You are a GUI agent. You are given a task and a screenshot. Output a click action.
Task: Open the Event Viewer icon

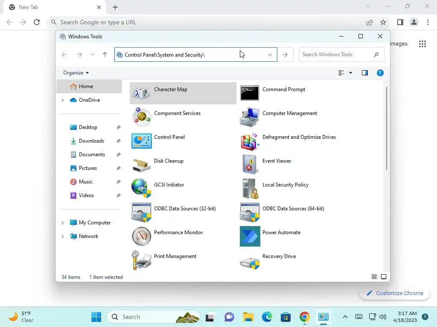(x=249, y=165)
